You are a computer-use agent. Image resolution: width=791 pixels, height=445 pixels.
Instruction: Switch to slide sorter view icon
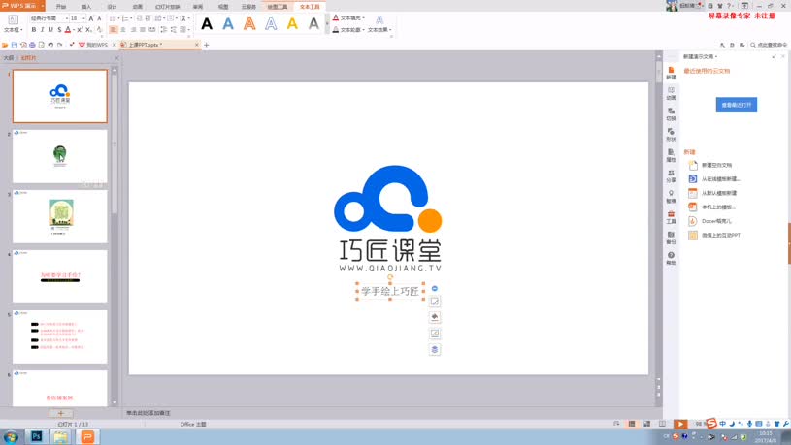[x=646, y=425]
